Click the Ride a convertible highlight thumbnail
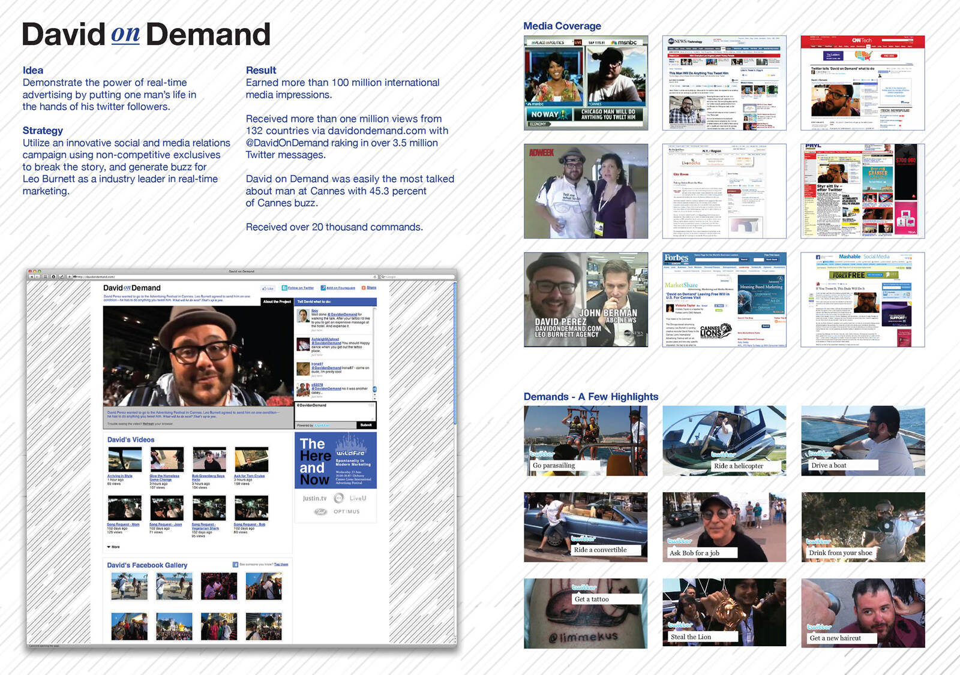The height and width of the screenshot is (675, 960). pos(586,527)
